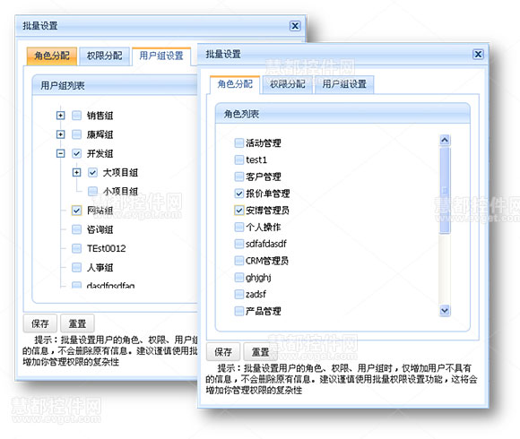This screenshot has height=439, width=520.
Task: Switch to 权限分配 tab in front window
Action: point(287,84)
